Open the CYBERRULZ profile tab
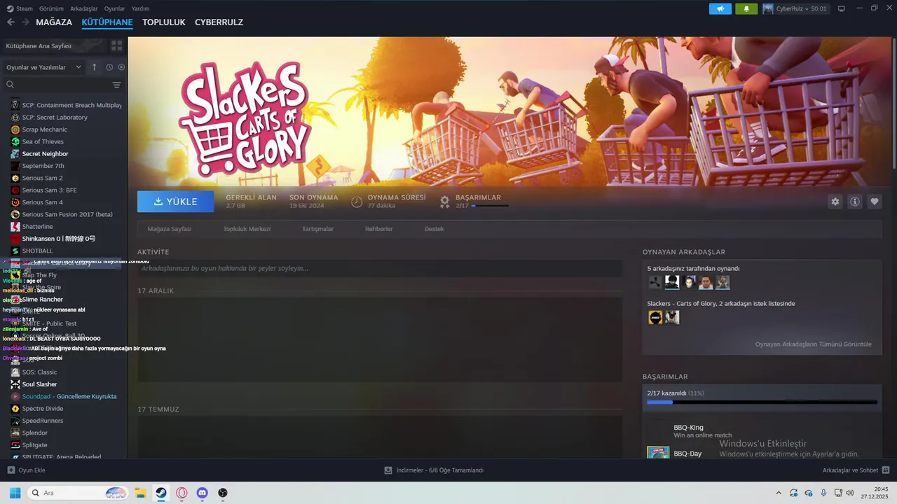The height and width of the screenshot is (504, 897). [219, 22]
